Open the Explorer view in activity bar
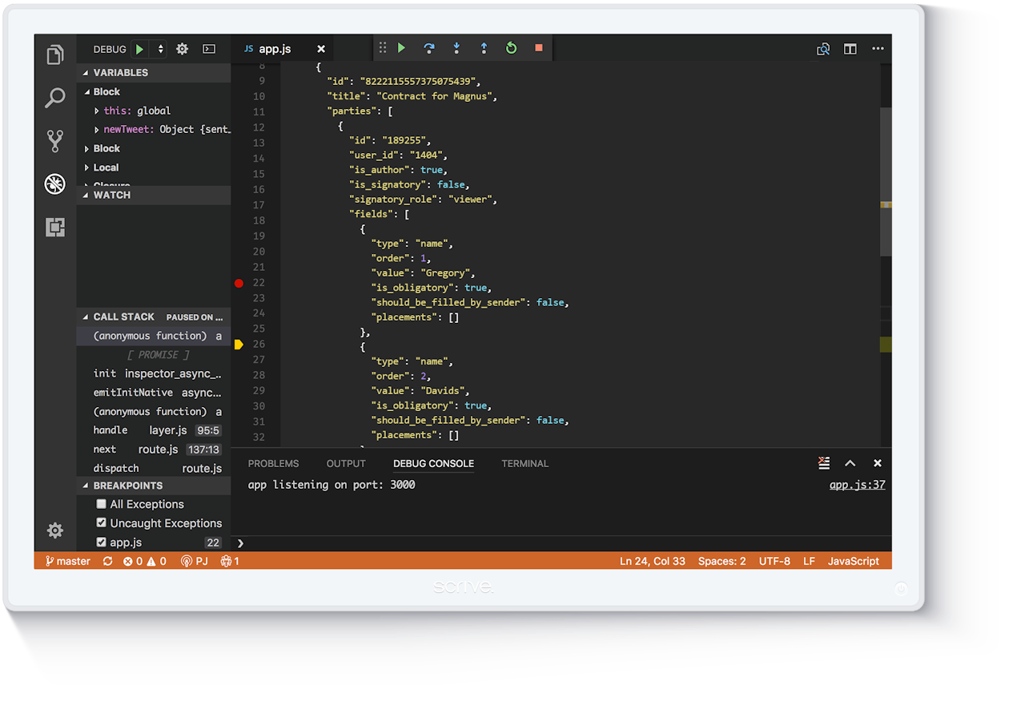The height and width of the screenshot is (718, 1025). pos(54,54)
